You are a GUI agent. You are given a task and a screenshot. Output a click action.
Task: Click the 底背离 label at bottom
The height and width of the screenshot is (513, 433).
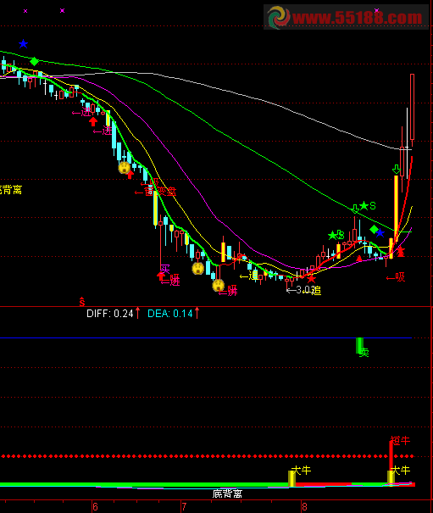227,493
